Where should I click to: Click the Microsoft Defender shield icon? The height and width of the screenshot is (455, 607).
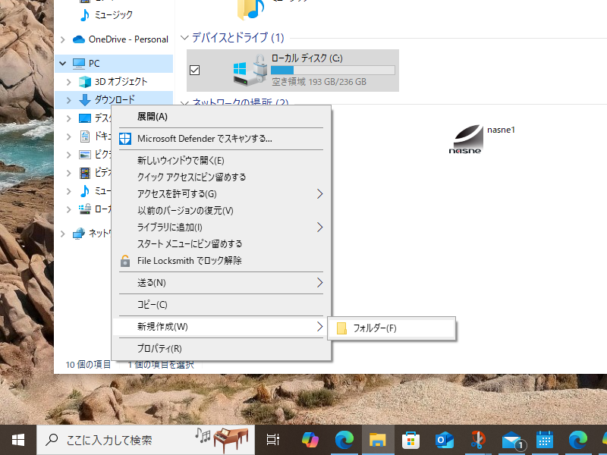pos(124,139)
